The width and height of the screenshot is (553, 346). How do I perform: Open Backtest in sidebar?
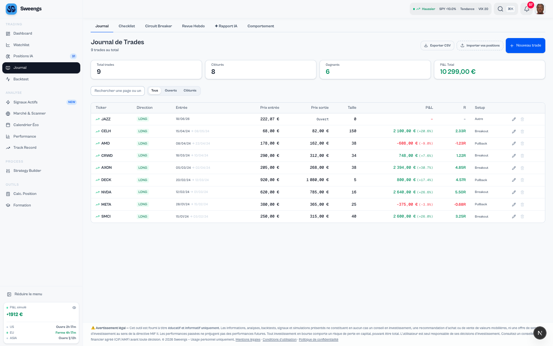coord(41,79)
